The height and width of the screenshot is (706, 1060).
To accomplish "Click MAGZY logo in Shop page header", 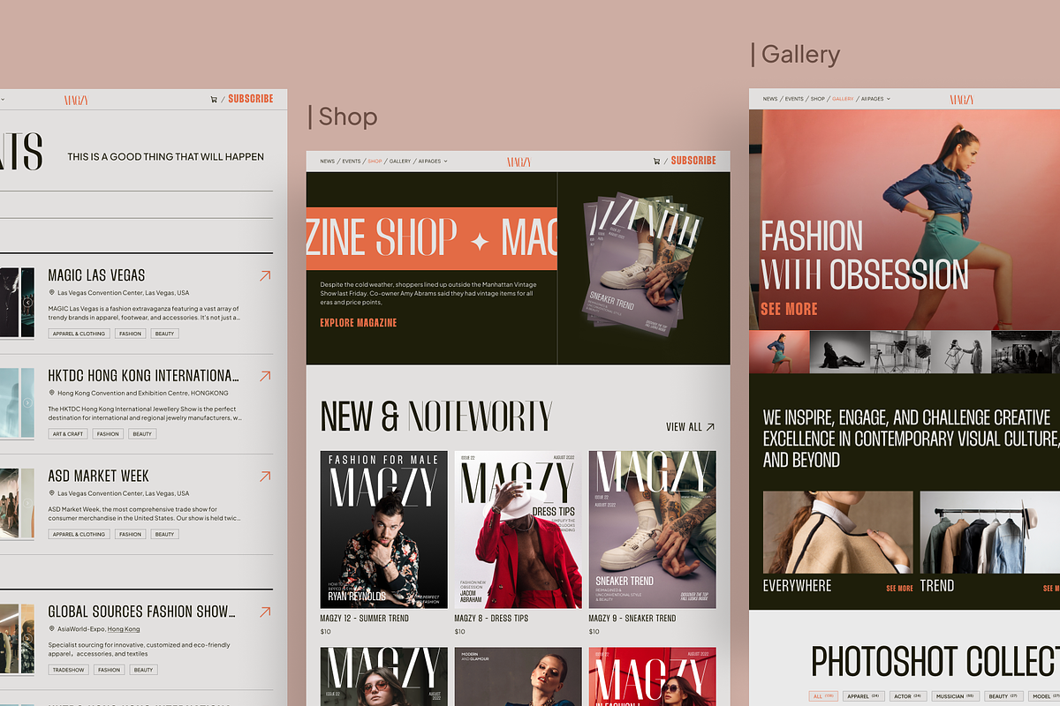I will coord(519,161).
